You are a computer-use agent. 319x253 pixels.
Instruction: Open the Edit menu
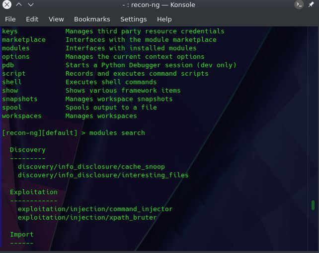click(x=32, y=19)
